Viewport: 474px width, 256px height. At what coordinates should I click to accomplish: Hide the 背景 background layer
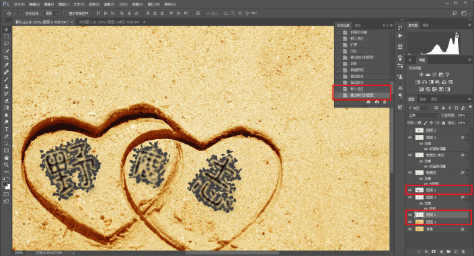[x=410, y=229]
